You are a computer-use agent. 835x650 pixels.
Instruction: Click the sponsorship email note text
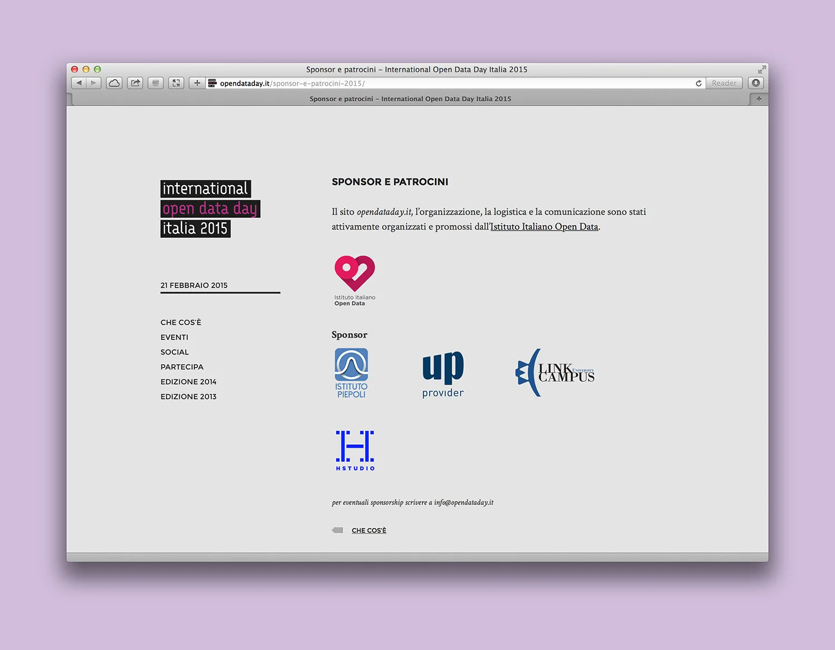pos(412,503)
